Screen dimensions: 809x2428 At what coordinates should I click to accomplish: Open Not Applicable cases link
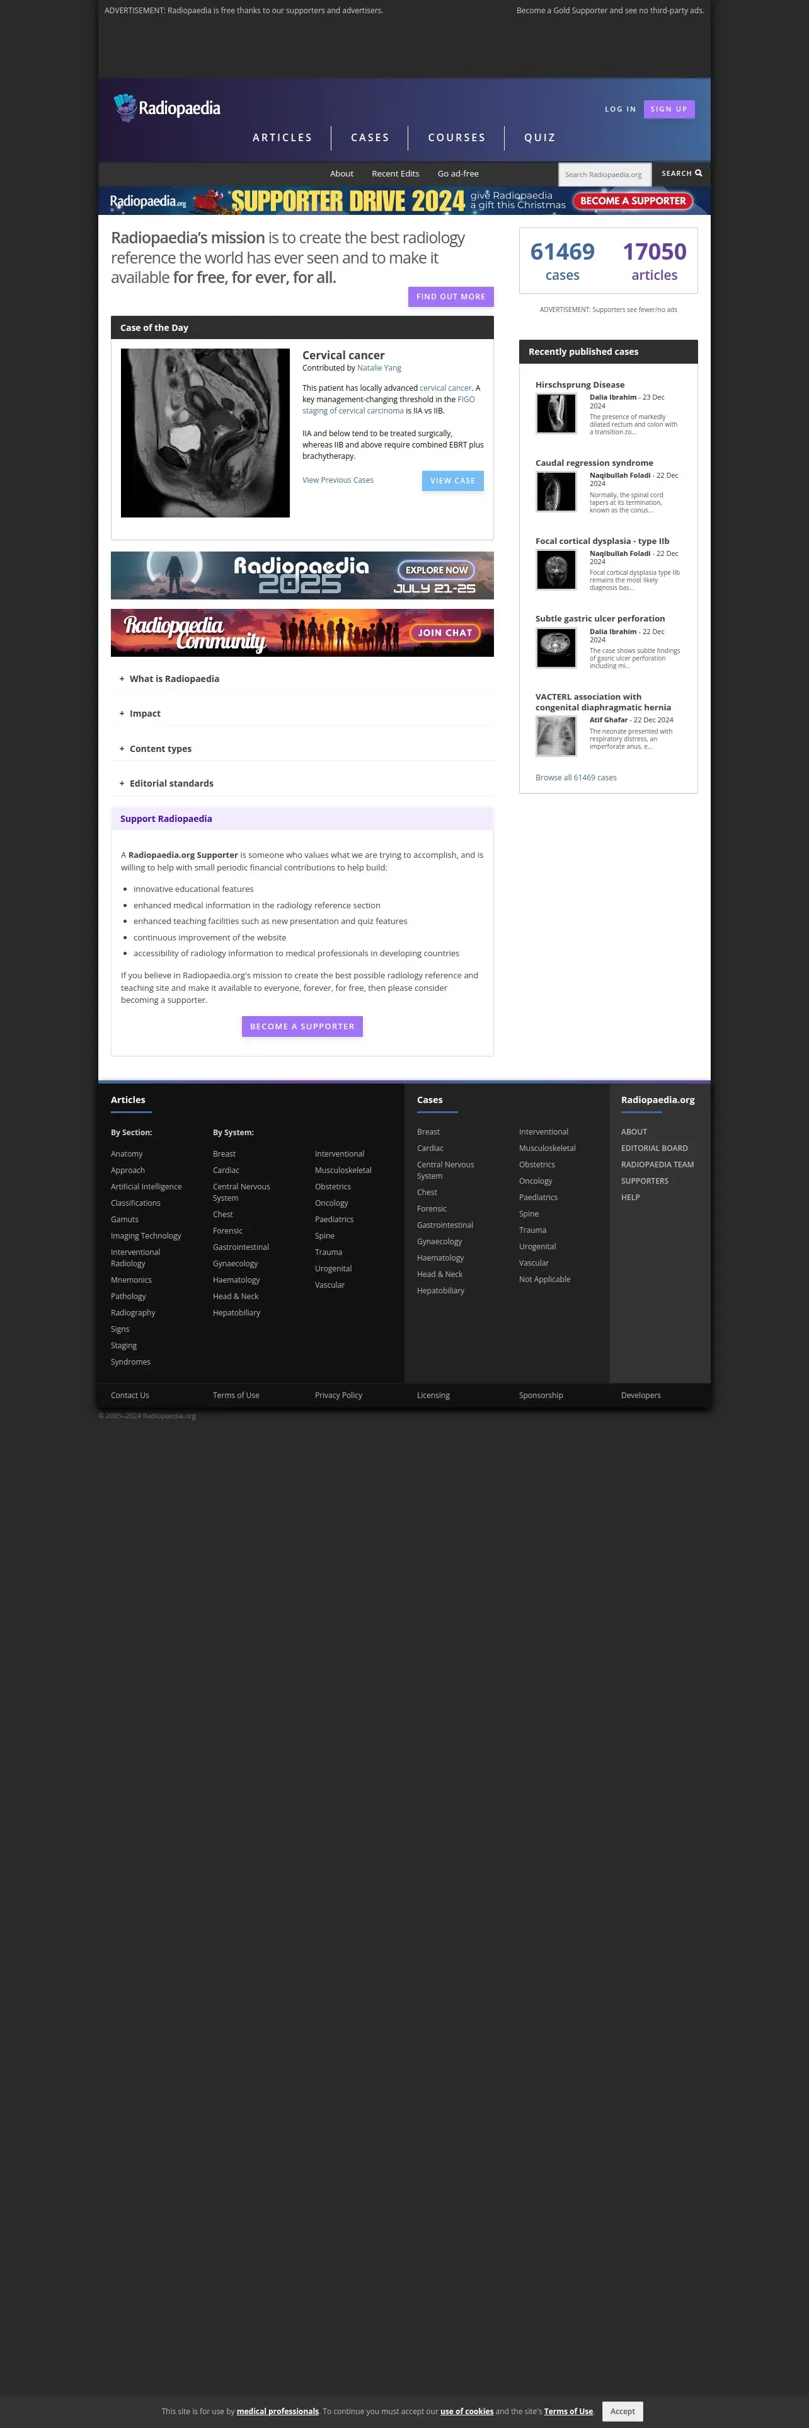pyautogui.click(x=544, y=1279)
